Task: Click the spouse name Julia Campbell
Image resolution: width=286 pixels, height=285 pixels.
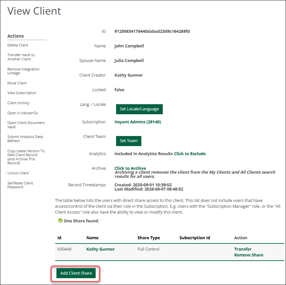Action: pyautogui.click(x=129, y=61)
